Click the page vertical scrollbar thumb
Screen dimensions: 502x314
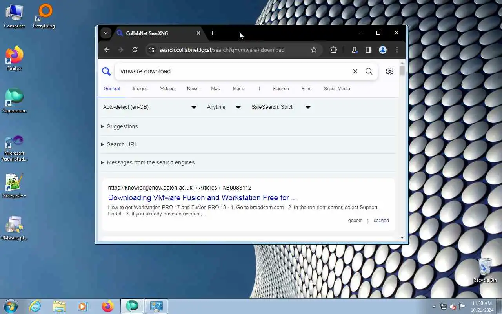click(402, 71)
